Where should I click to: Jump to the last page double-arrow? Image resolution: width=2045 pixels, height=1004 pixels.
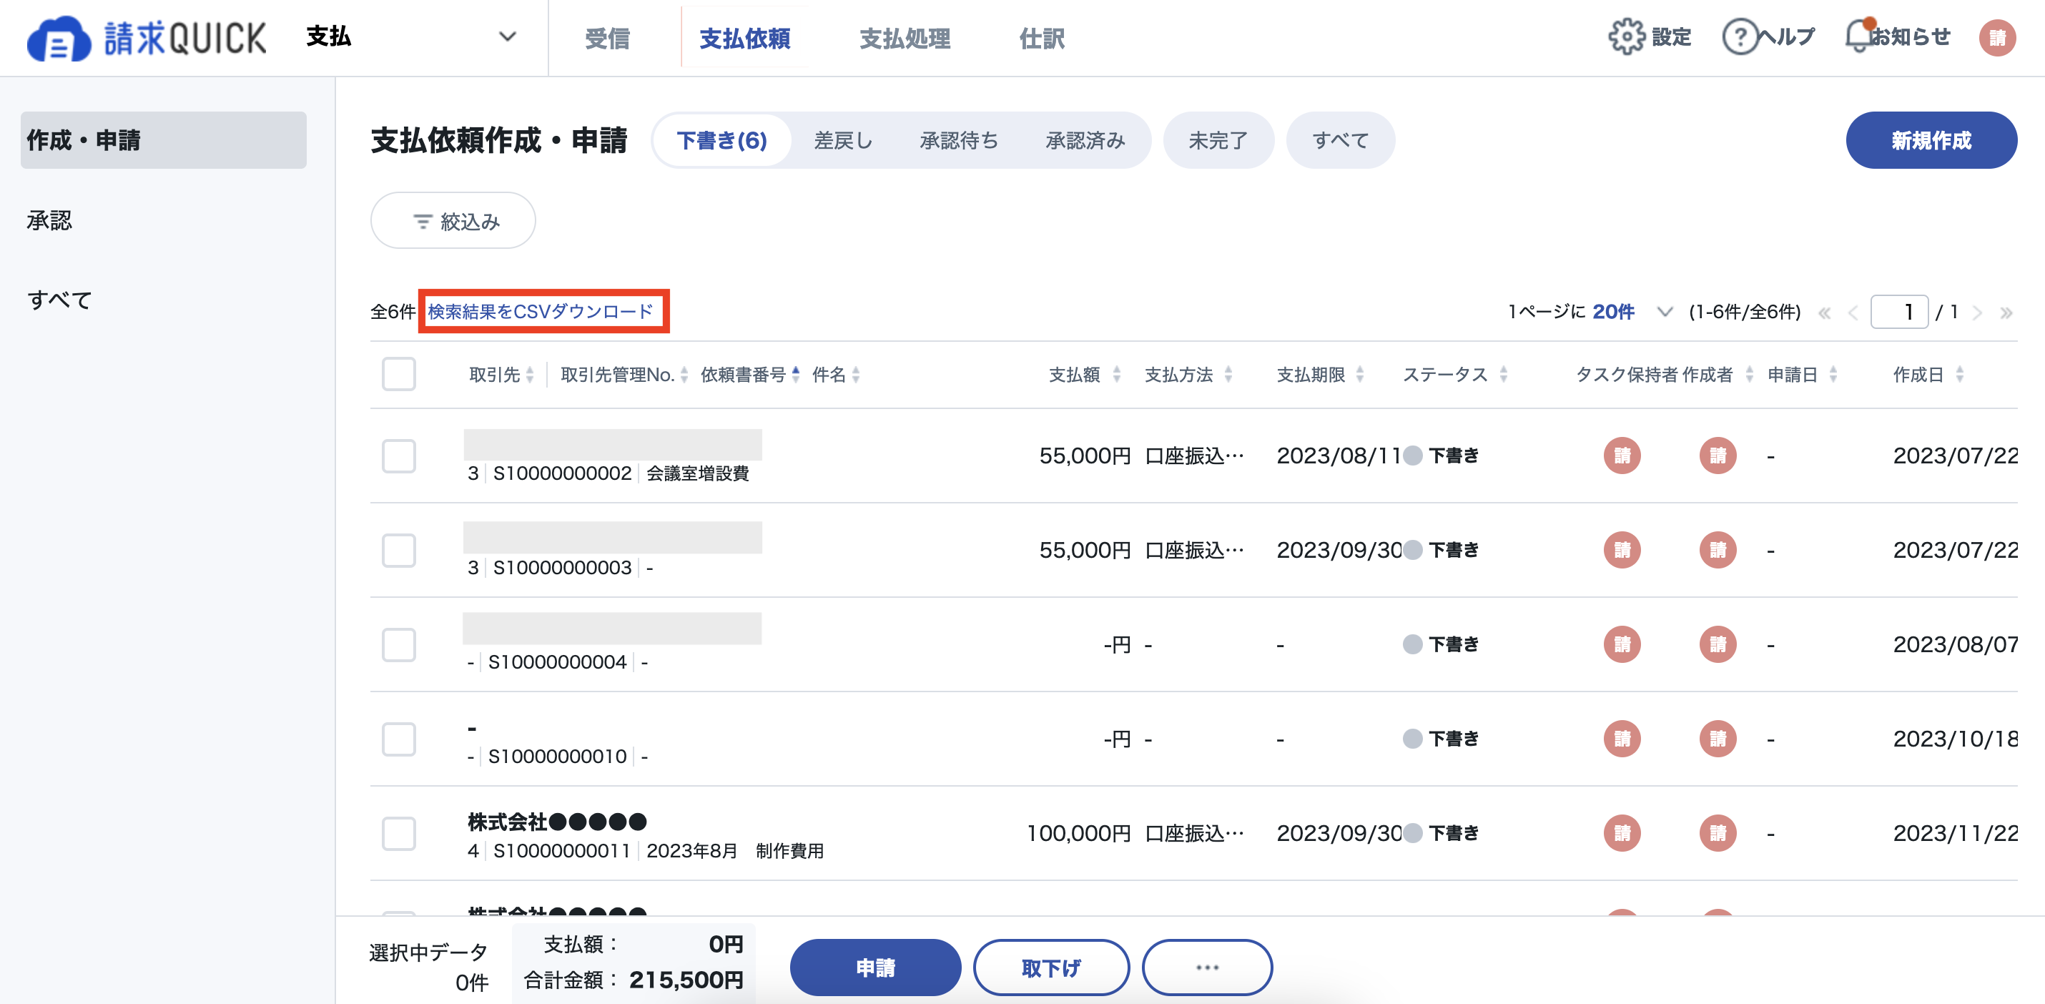pos(2006,312)
